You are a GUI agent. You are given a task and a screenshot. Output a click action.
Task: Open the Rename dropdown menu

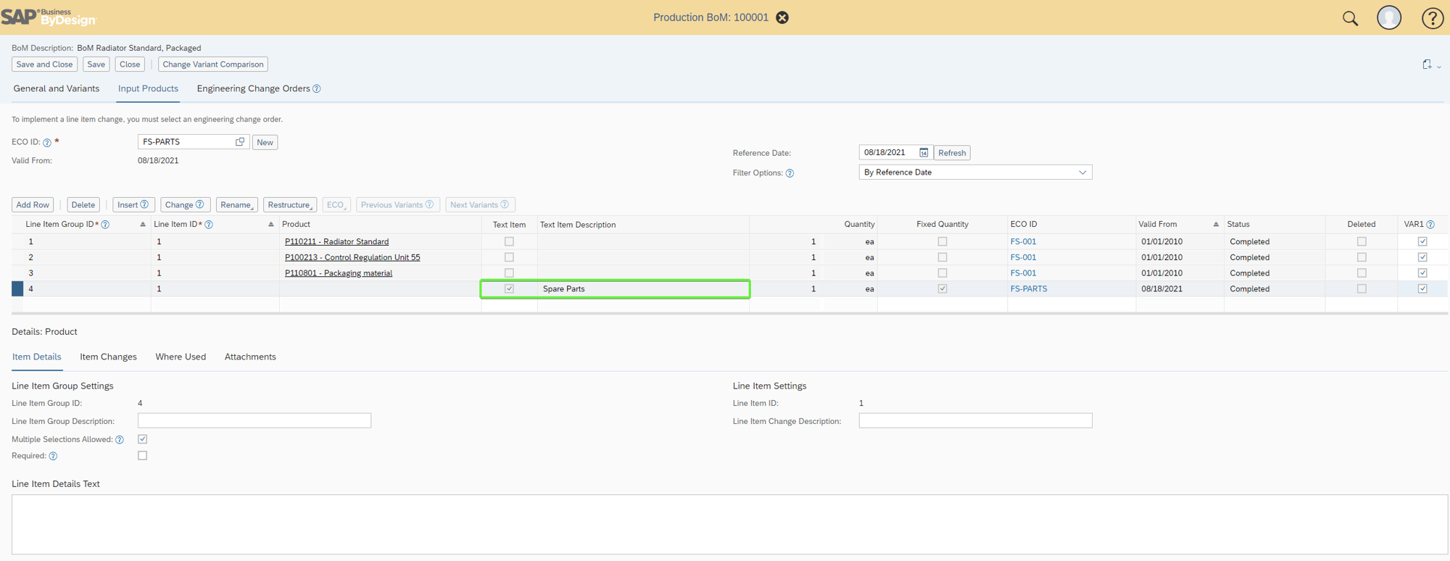[236, 205]
